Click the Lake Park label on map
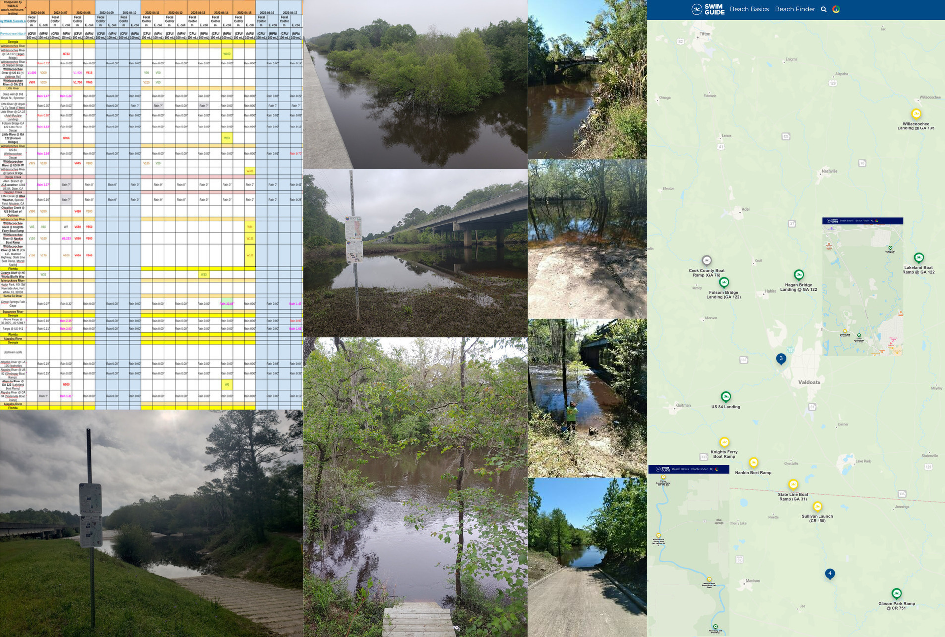The height and width of the screenshot is (637, 945). [863, 461]
